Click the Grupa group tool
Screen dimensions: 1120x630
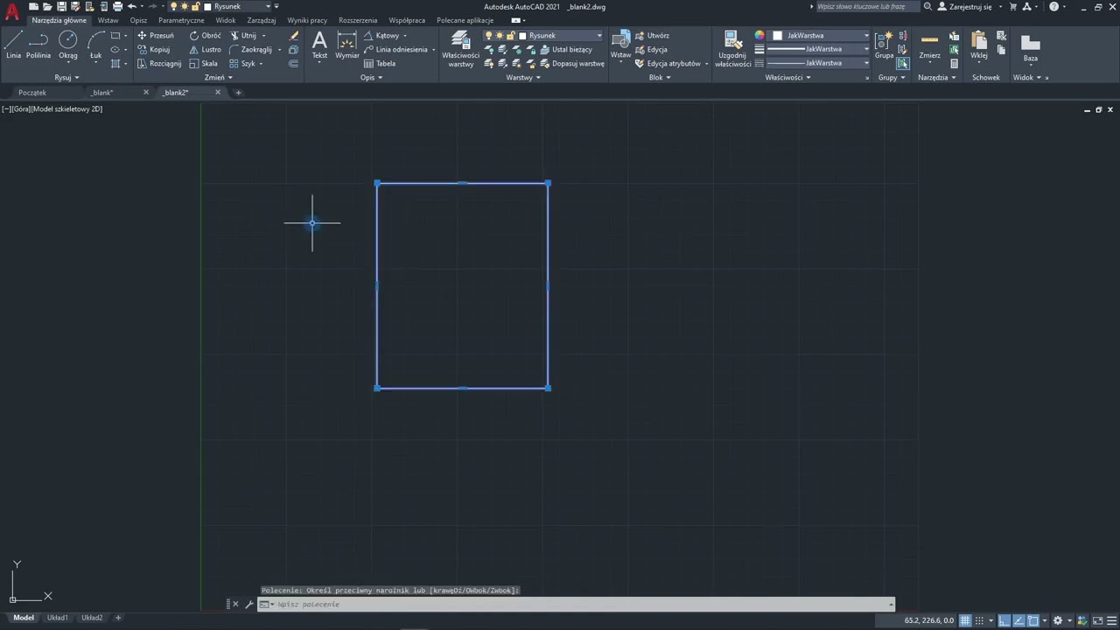(x=884, y=45)
